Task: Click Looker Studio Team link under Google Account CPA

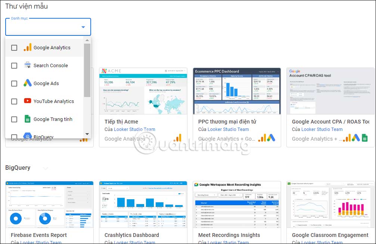Action: 322,129
